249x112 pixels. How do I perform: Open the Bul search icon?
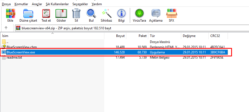(91, 13)
